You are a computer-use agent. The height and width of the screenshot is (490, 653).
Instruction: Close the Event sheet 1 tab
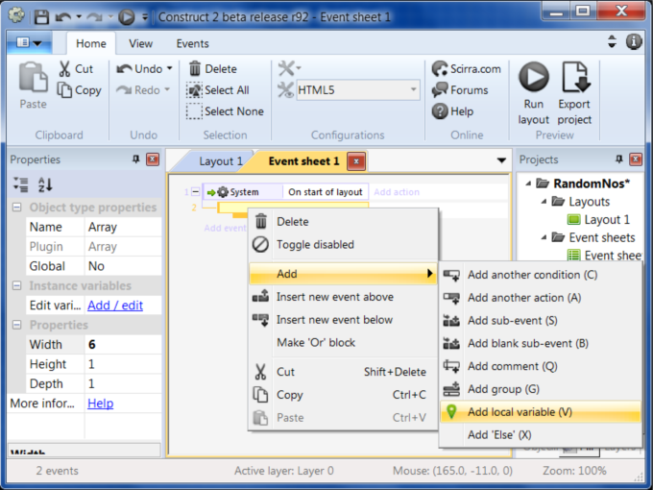(356, 161)
